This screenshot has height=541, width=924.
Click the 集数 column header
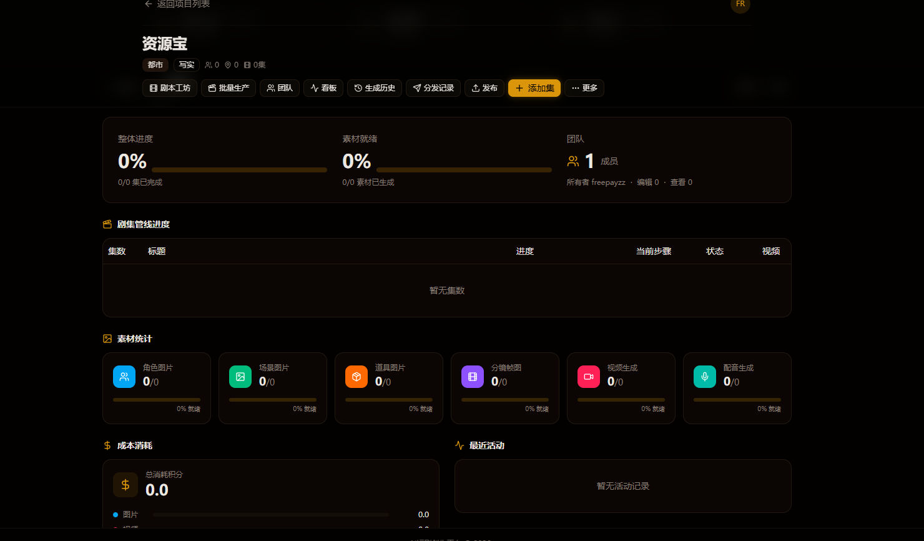pyautogui.click(x=117, y=251)
